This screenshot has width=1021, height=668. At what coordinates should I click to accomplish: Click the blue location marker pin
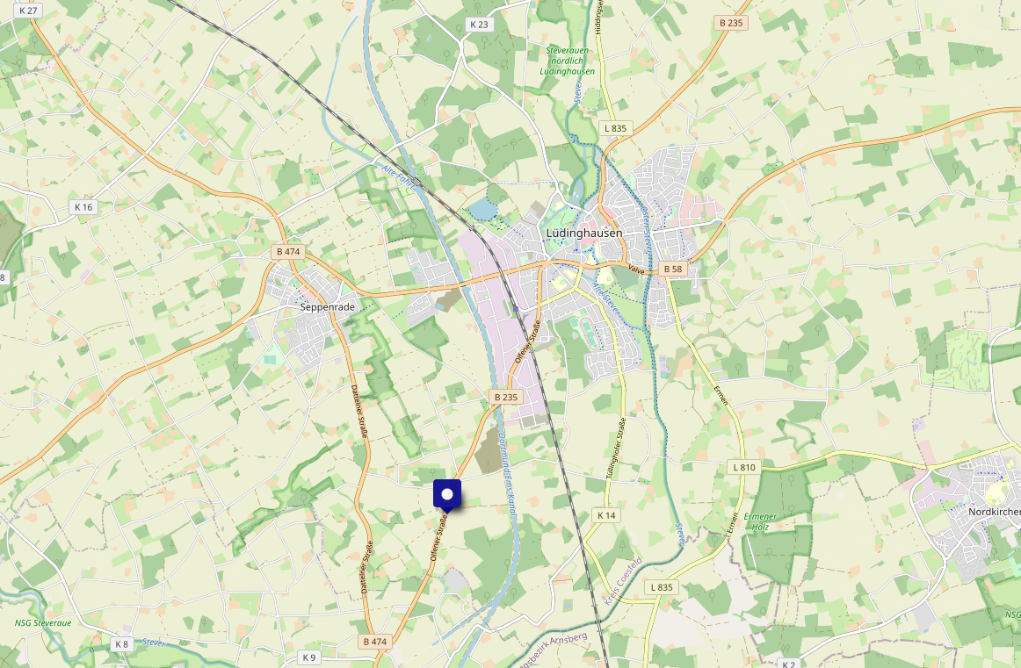tap(447, 496)
